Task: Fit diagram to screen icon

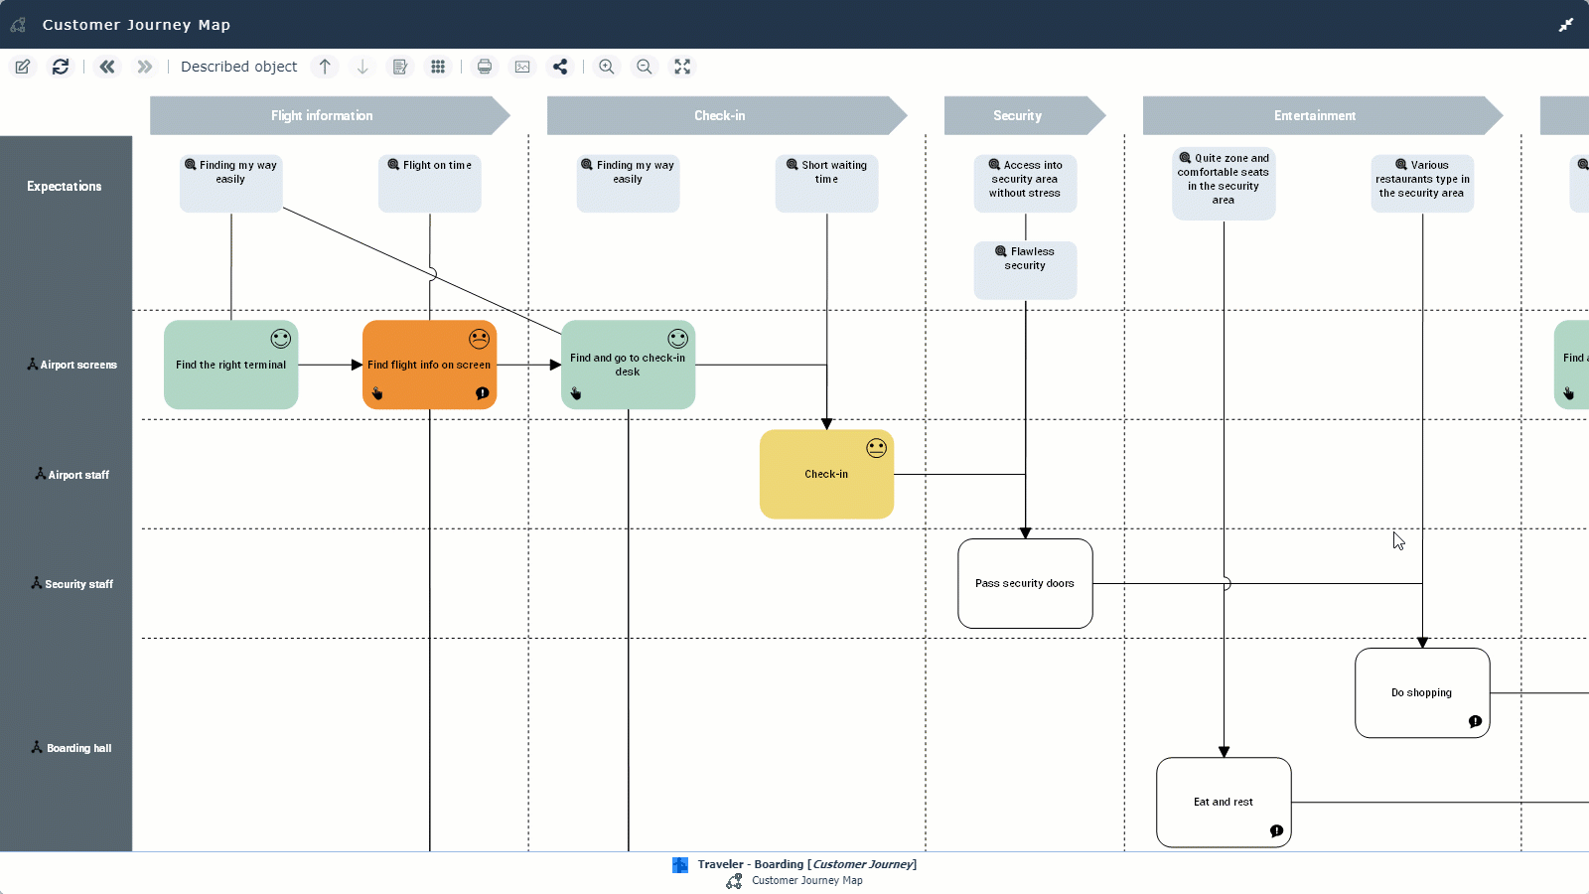Action: [682, 67]
